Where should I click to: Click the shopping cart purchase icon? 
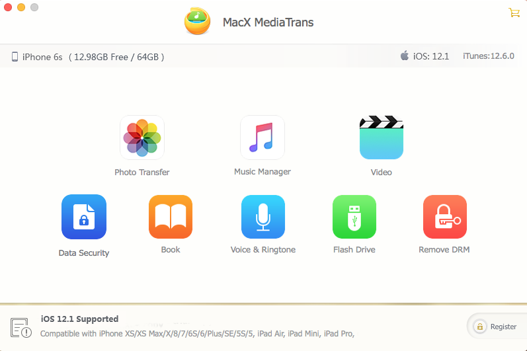pyautogui.click(x=513, y=12)
